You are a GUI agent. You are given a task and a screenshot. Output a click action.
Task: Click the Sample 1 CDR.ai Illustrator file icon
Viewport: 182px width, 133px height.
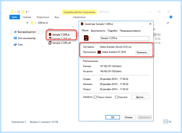tap(50, 34)
